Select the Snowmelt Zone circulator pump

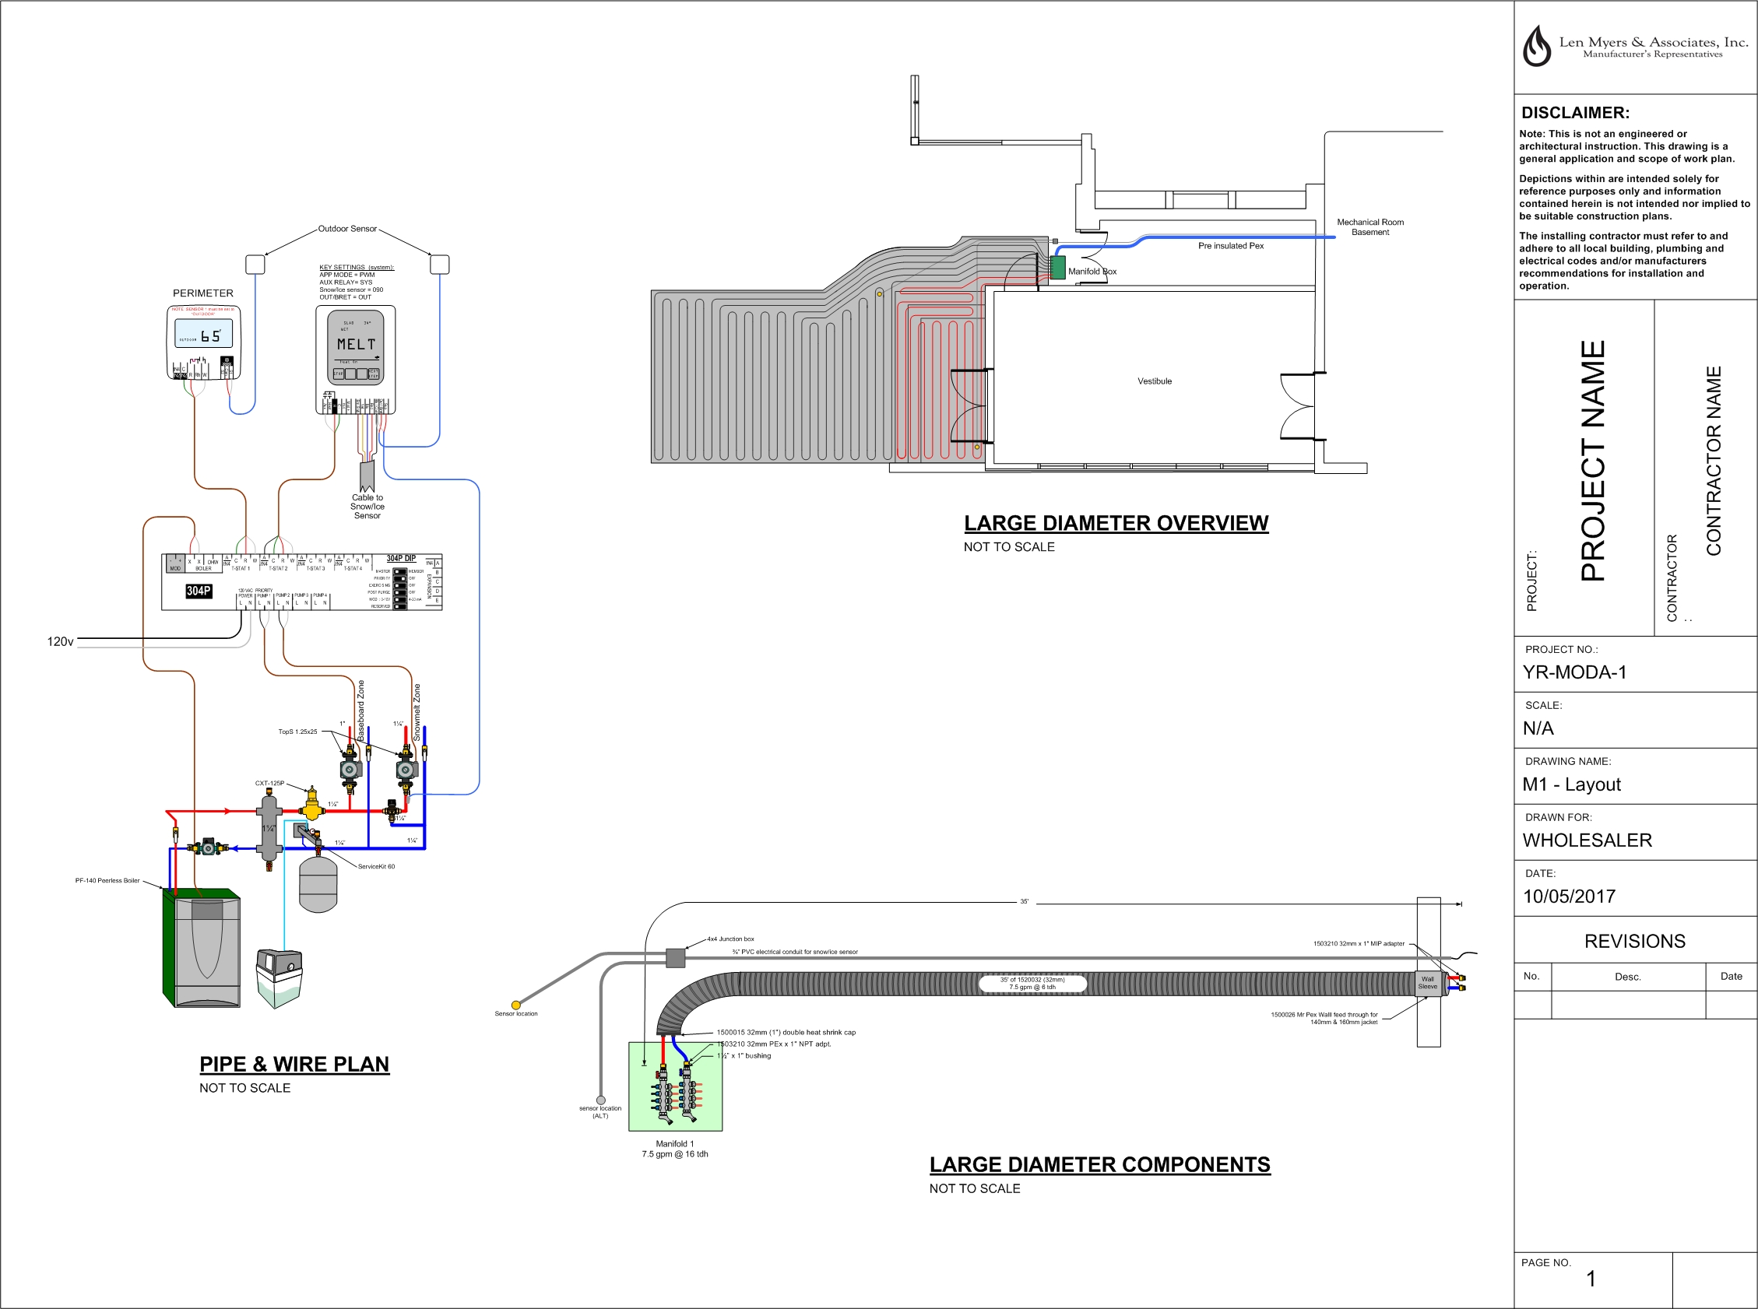[x=405, y=770]
